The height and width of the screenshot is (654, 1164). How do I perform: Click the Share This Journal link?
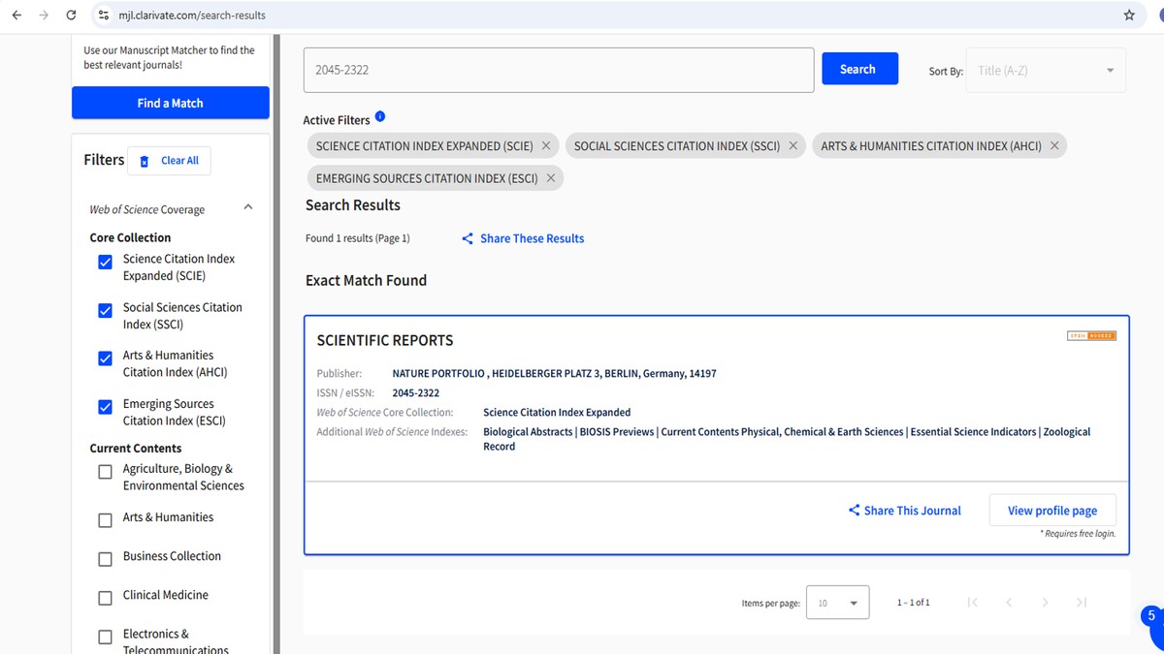[904, 511]
